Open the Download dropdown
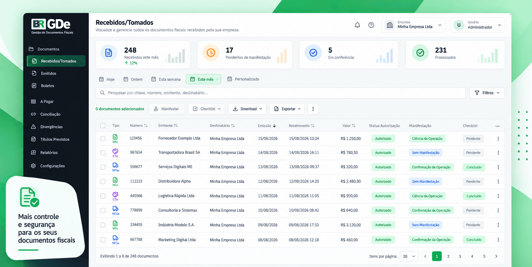The image size is (532, 267). click(247, 109)
